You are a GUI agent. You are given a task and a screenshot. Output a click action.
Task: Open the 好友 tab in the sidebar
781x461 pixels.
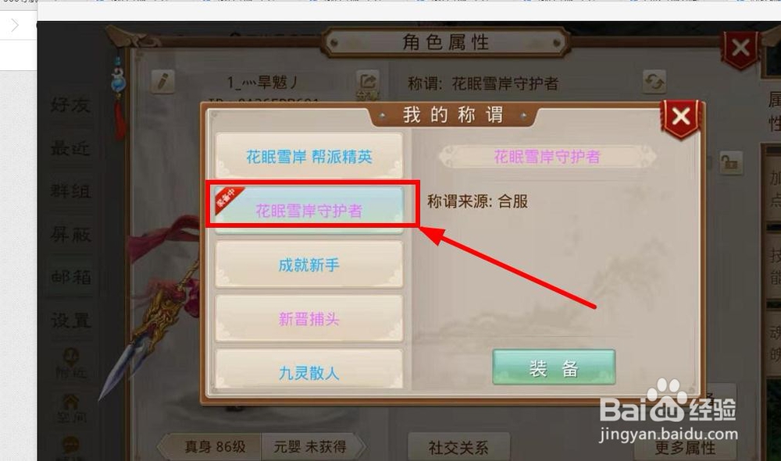[x=70, y=105]
